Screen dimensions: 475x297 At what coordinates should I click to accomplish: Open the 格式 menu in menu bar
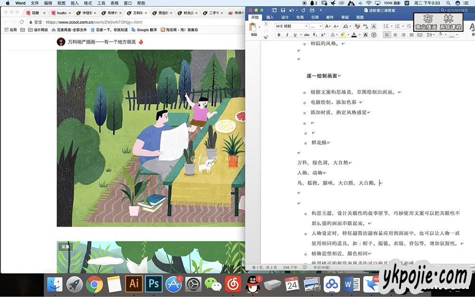click(x=87, y=3)
